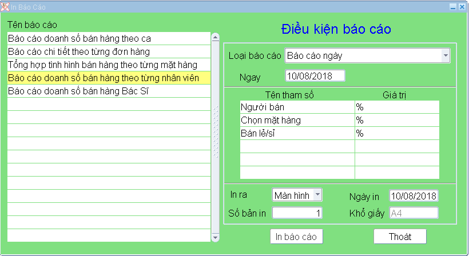Open the 'Loại báo cáo' dropdown
The image size is (469, 256).
[x=445, y=55]
